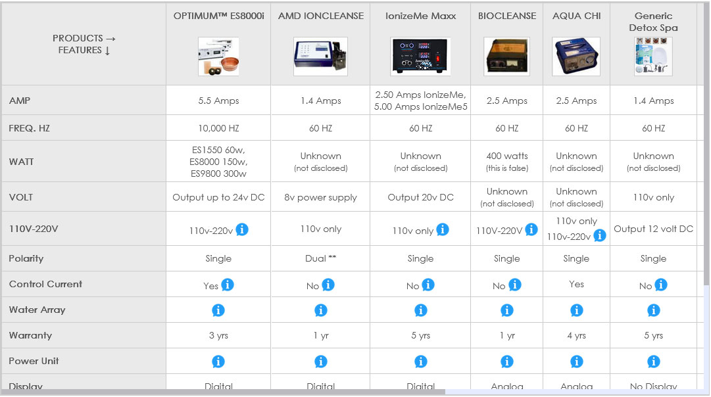View Power Unit info for Generic Detox Spa
Viewport: 711px width, 397px height.
click(653, 362)
